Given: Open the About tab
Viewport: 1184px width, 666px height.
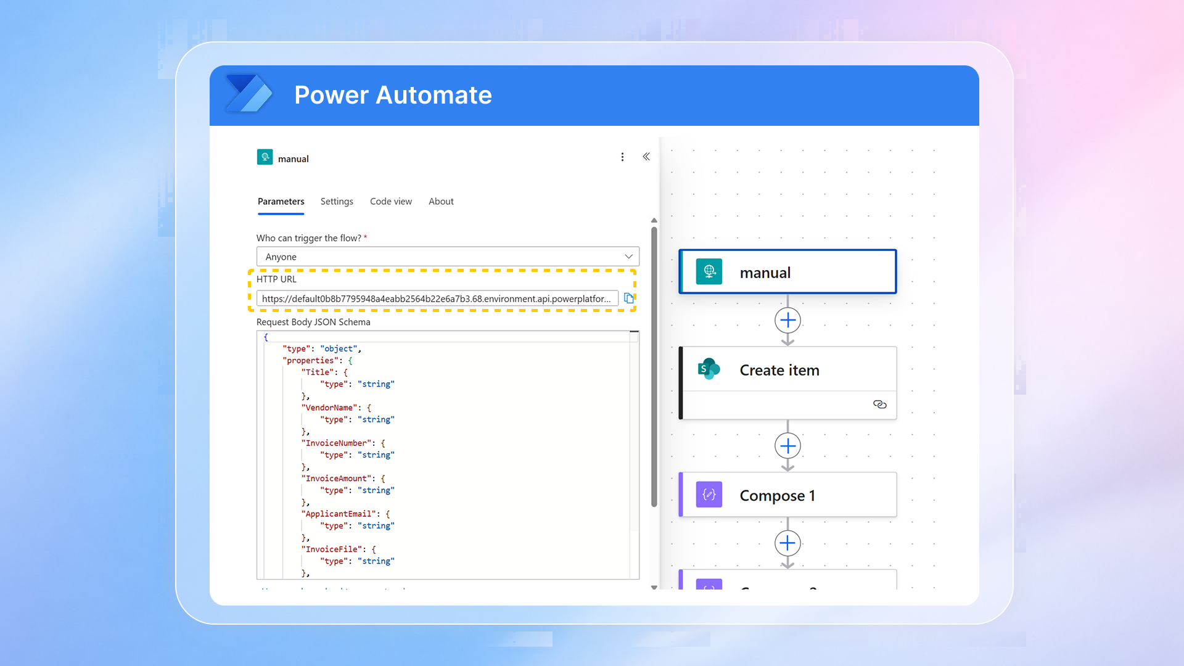Looking at the screenshot, I should tap(441, 202).
